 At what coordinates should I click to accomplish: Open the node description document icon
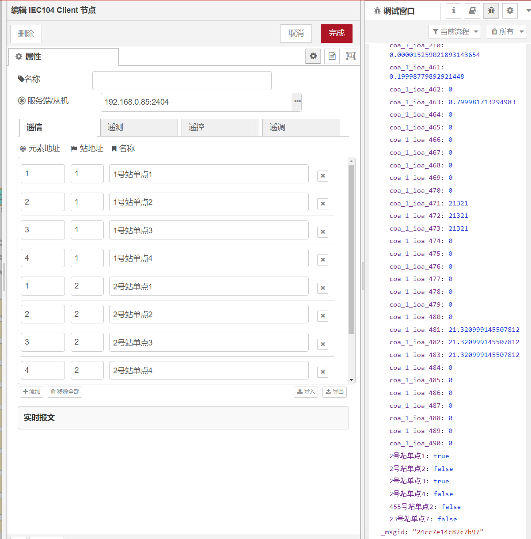pos(332,56)
